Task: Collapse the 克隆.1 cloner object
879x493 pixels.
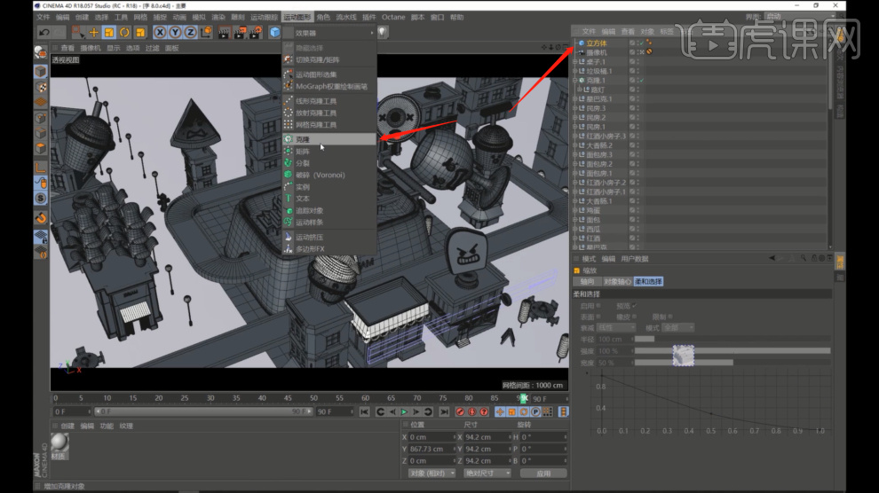Action: tap(574, 80)
